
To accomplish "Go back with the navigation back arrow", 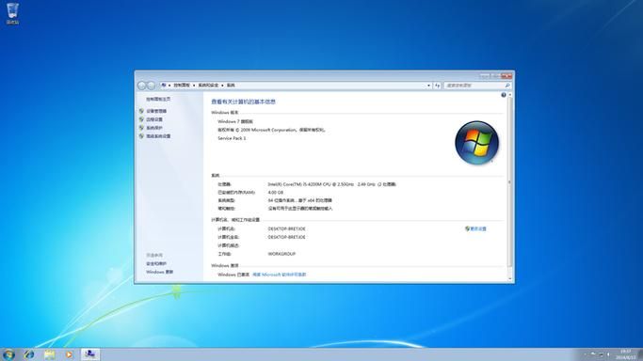I will 142,86.
